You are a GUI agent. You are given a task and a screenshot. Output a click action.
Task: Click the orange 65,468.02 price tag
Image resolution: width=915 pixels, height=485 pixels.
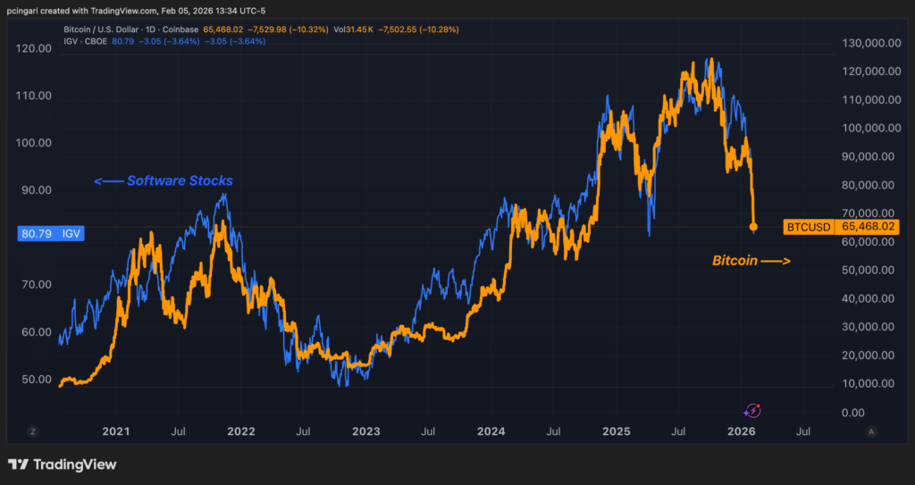[866, 227]
